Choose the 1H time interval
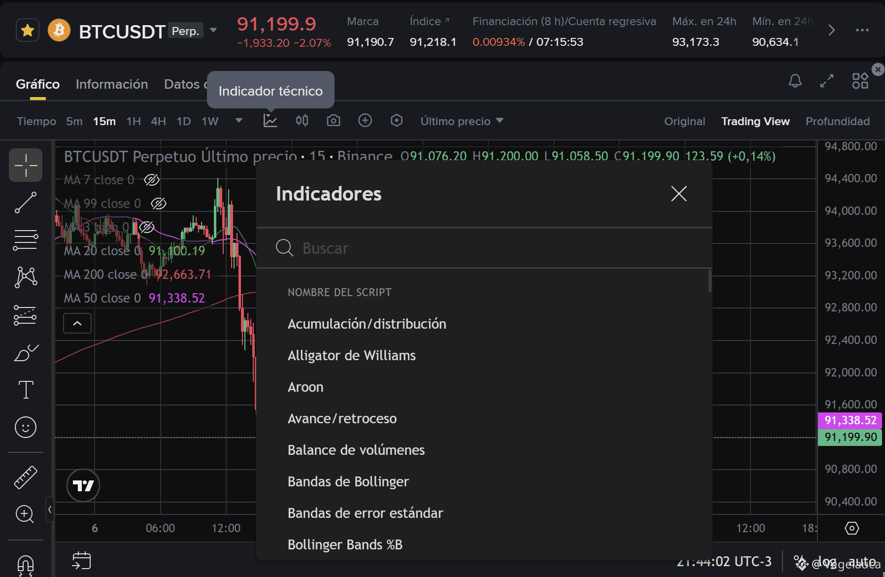 [134, 121]
